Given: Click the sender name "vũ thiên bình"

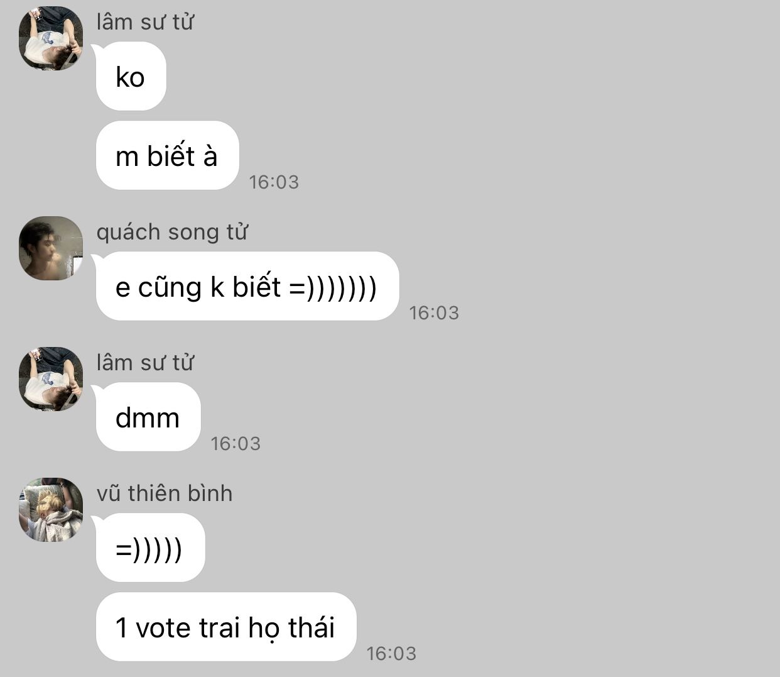Looking at the screenshot, I should coord(165,493).
